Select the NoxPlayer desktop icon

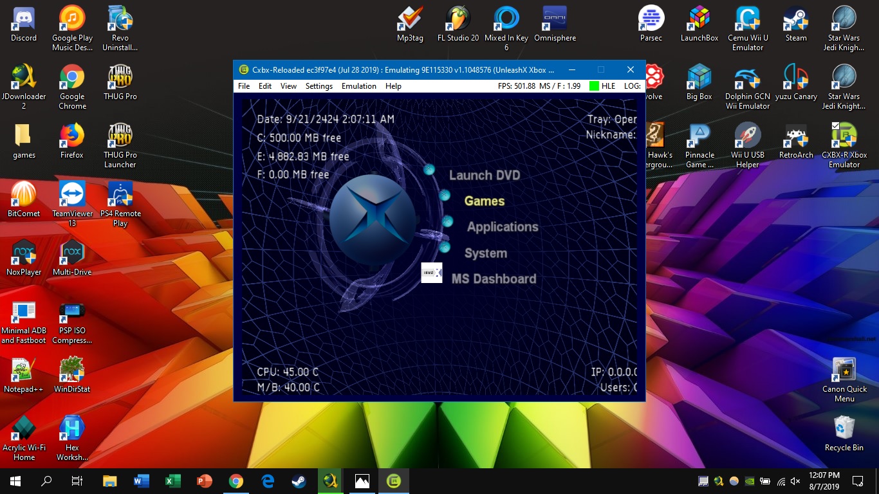pyautogui.click(x=24, y=259)
